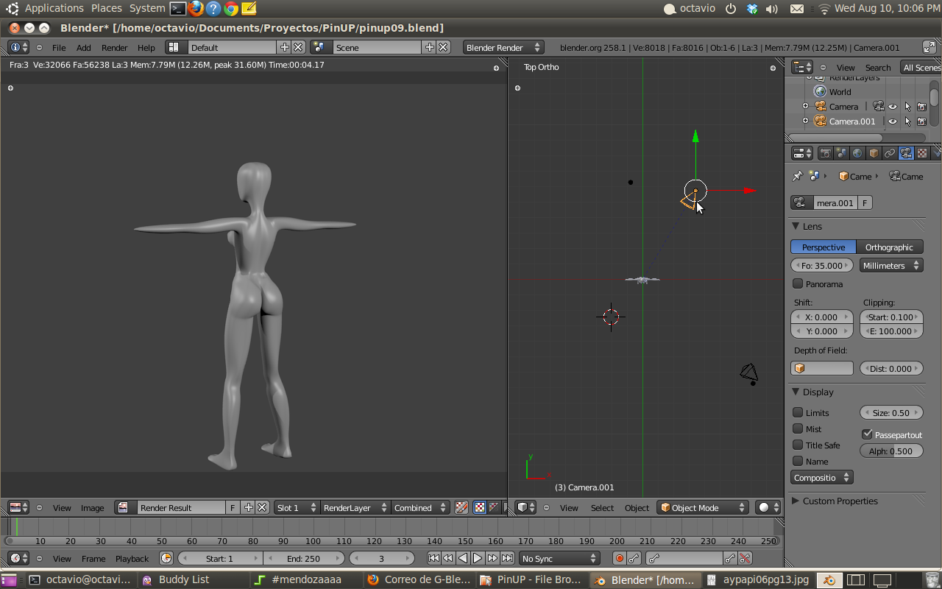Disable the Passepartout checkbox
Image resolution: width=942 pixels, height=589 pixels.
click(867, 434)
